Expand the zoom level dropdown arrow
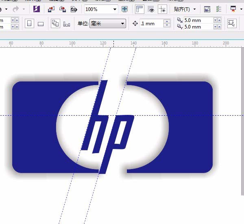 click(x=115, y=9)
